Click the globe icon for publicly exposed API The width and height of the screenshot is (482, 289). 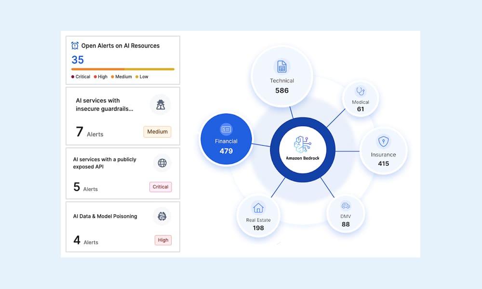[x=162, y=163]
